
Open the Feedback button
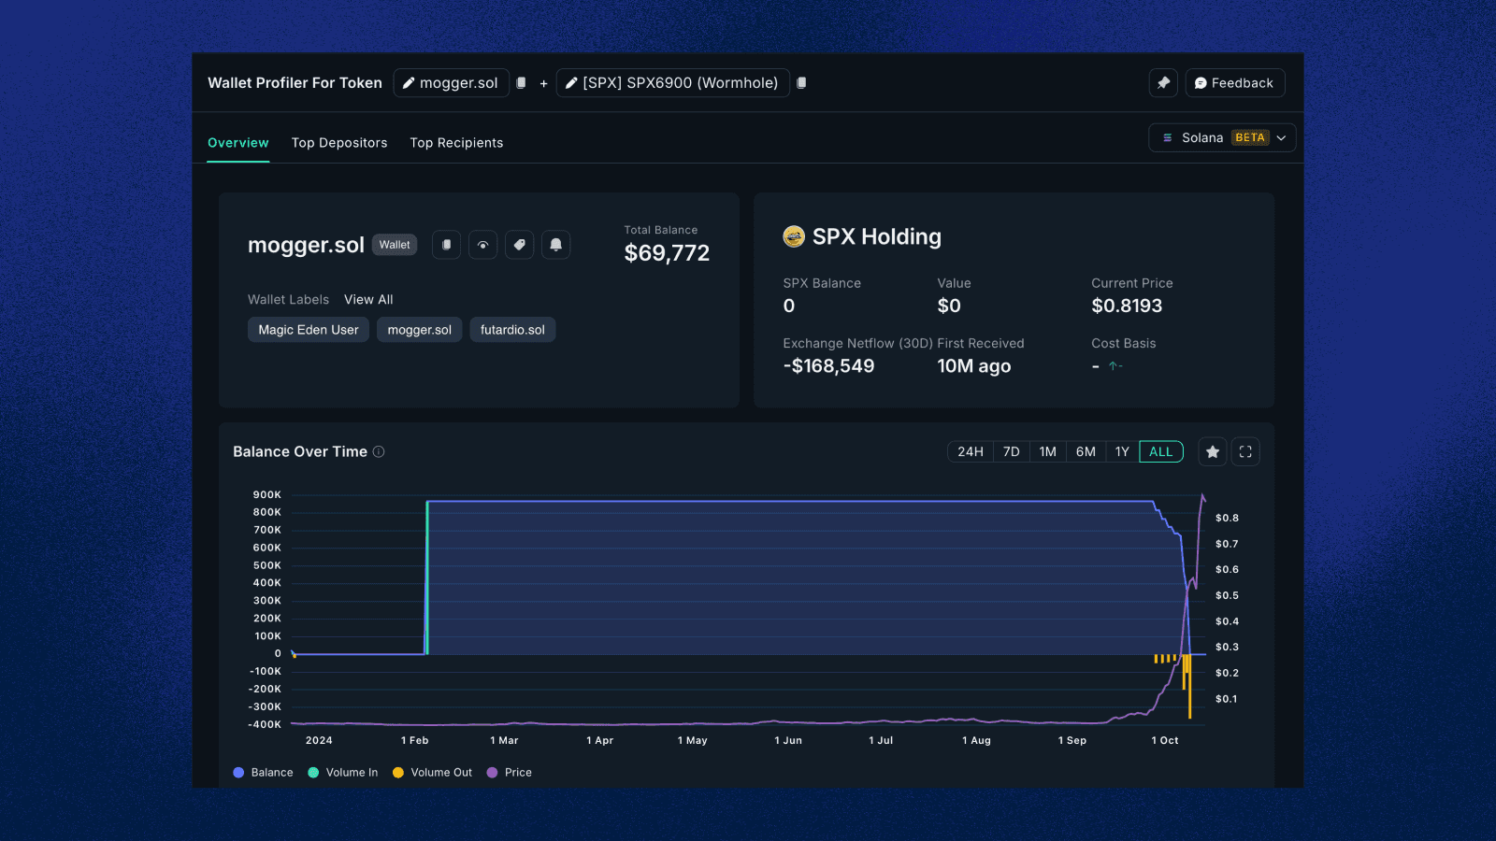point(1235,83)
